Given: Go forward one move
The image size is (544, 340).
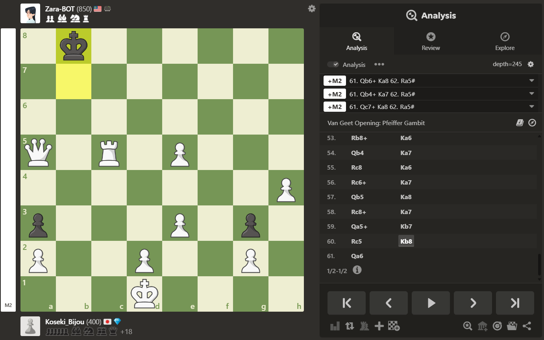Looking at the screenshot, I should [473, 303].
